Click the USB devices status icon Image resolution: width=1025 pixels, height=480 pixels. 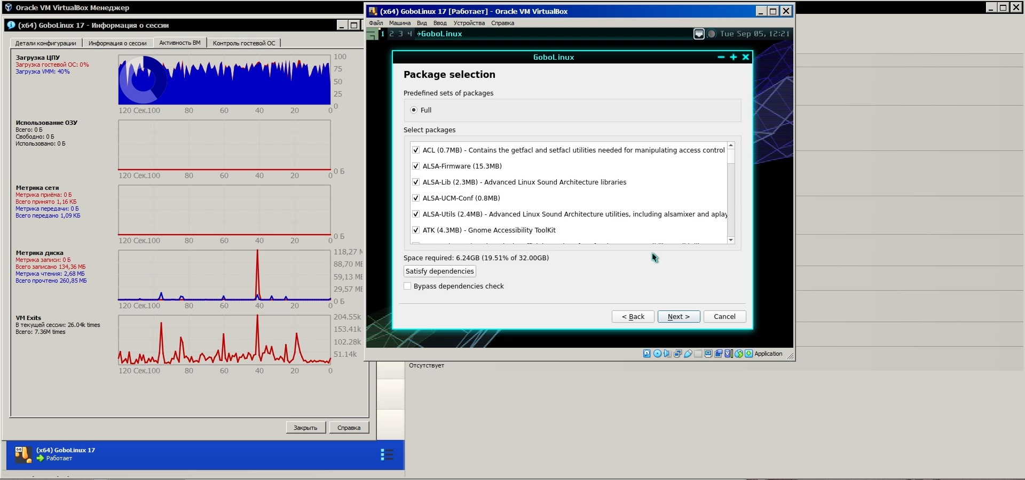coord(688,354)
